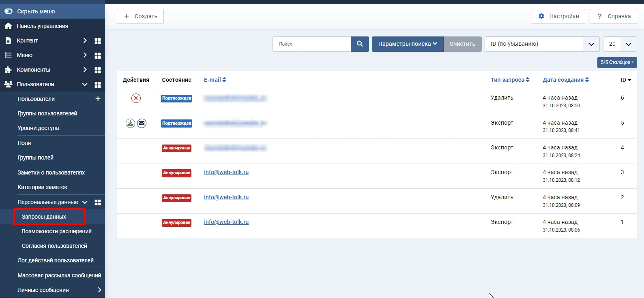
Task: Click the email envelope icon in row 5
Action: (142, 123)
